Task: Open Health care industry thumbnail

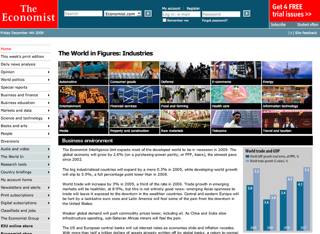Action: tap(236, 98)
